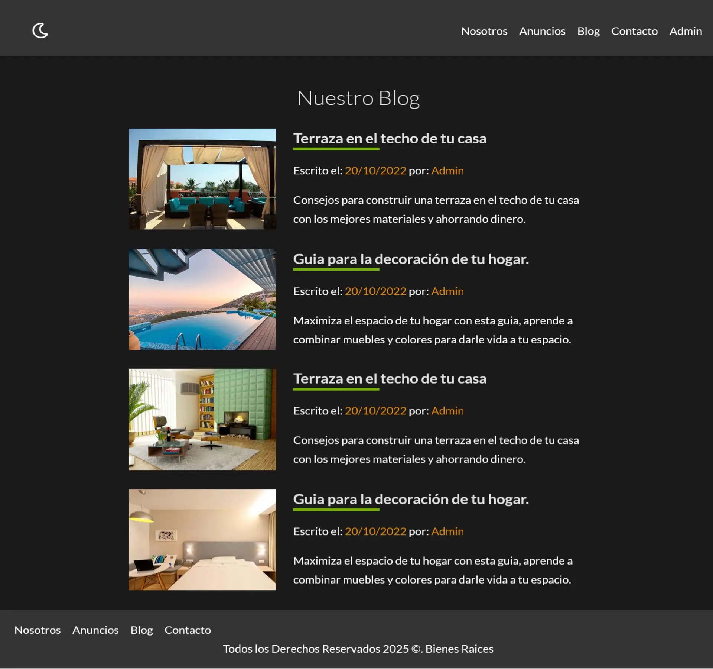Click the bedroom photo thumbnail

202,539
